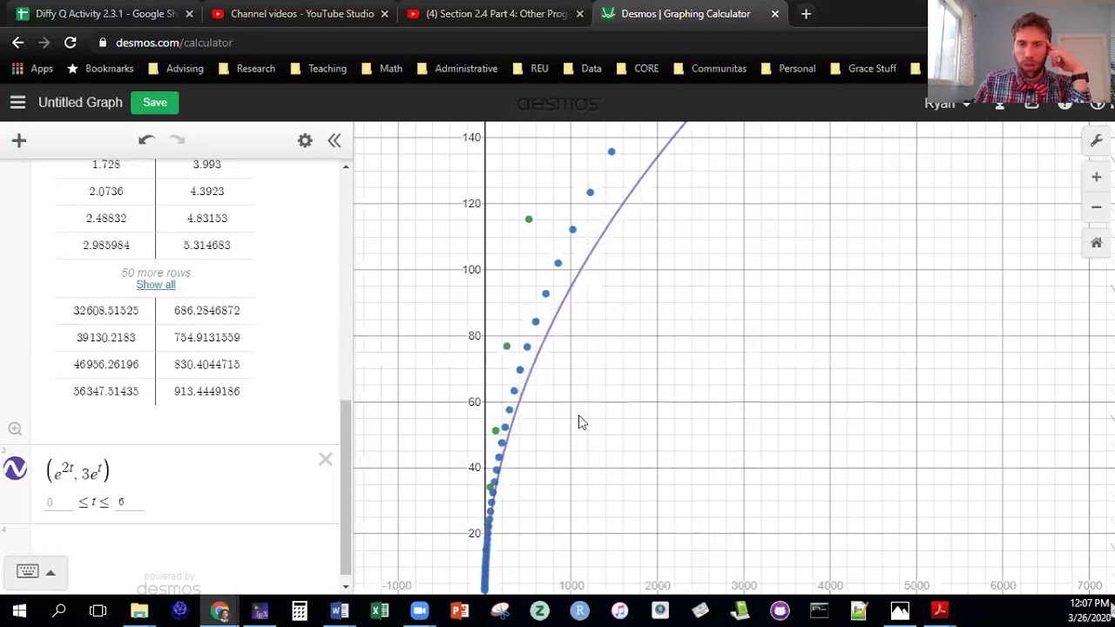The width and height of the screenshot is (1115, 627).
Task: Zoom fit table data magnifier icon
Action: point(15,428)
